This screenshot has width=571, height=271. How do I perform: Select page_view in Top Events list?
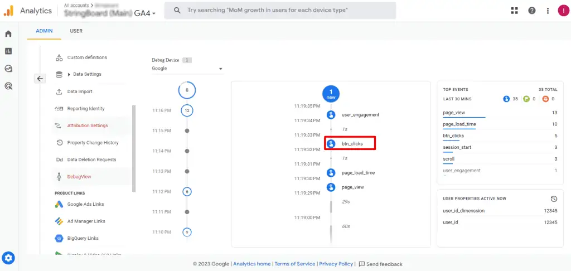click(x=454, y=113)
